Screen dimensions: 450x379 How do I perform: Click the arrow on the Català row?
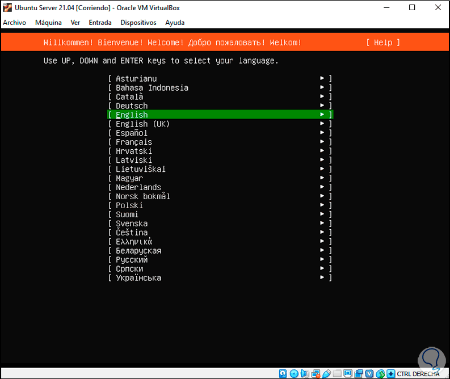click(322, 96)
